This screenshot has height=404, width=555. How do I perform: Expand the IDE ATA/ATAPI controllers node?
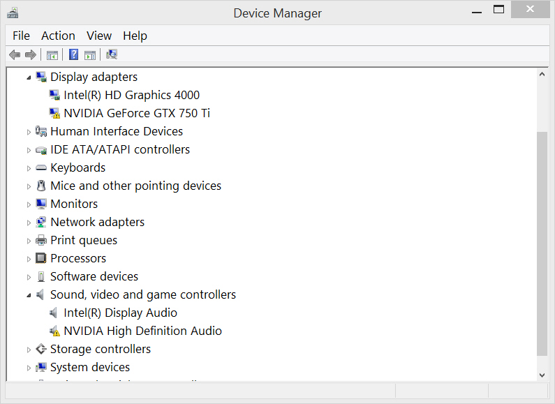pos(29,150)
